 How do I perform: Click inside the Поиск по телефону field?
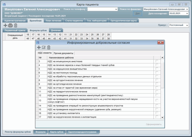(101, 9)
